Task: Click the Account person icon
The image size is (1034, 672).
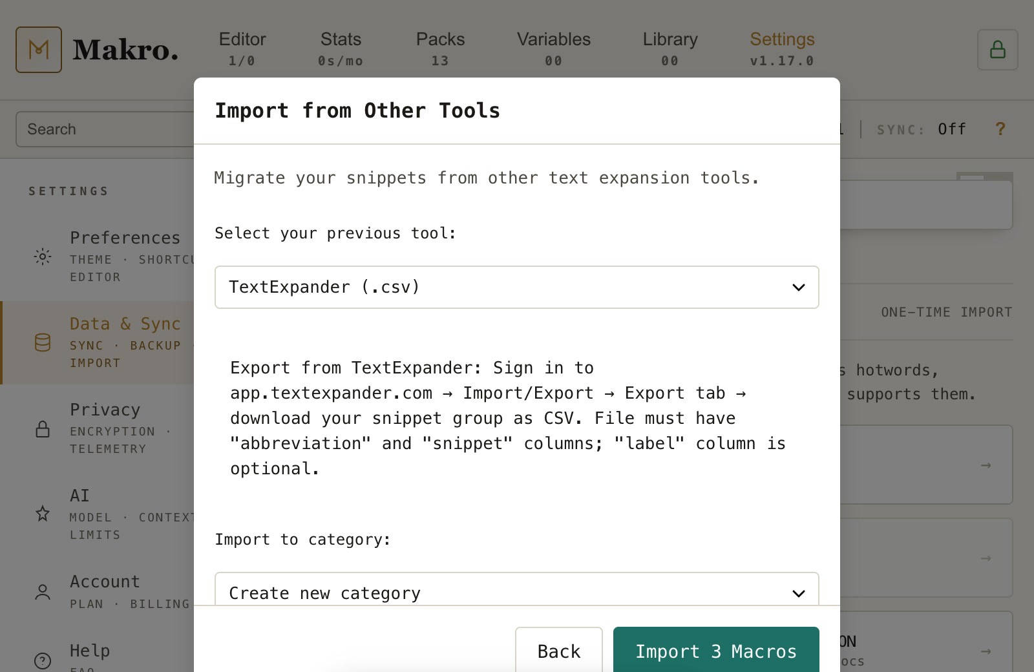Action: [43, 592]
